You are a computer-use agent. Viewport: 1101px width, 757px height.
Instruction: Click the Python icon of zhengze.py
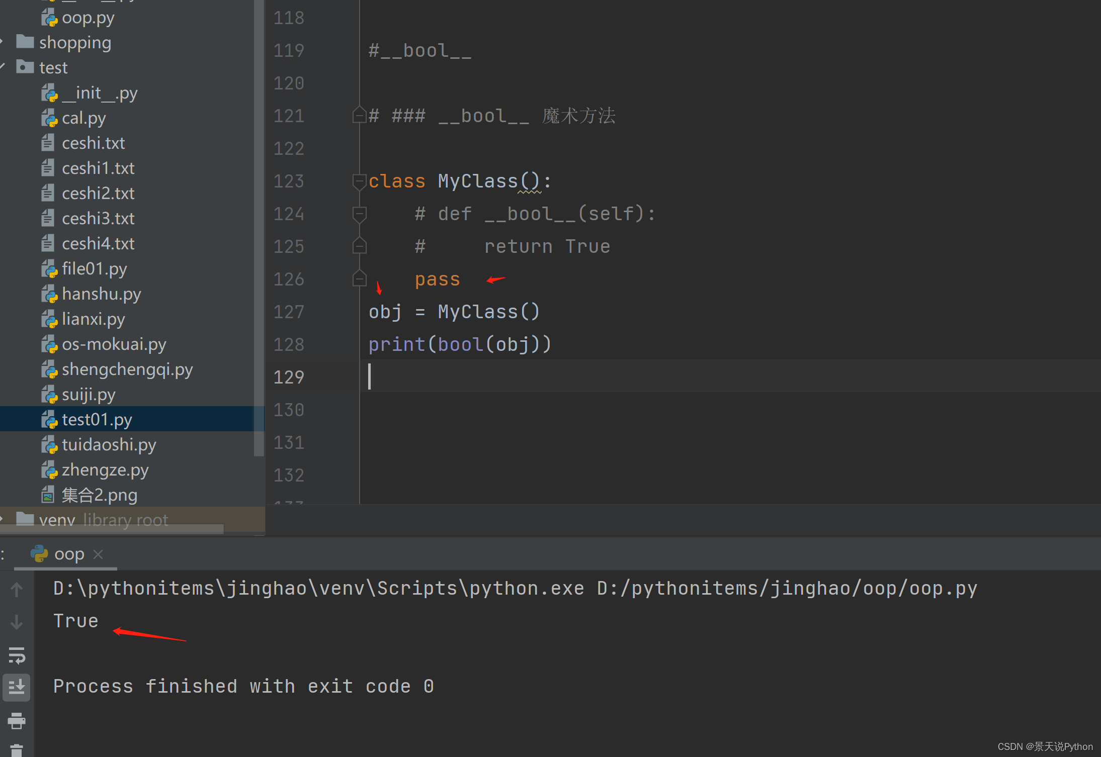tap(49, 470)
